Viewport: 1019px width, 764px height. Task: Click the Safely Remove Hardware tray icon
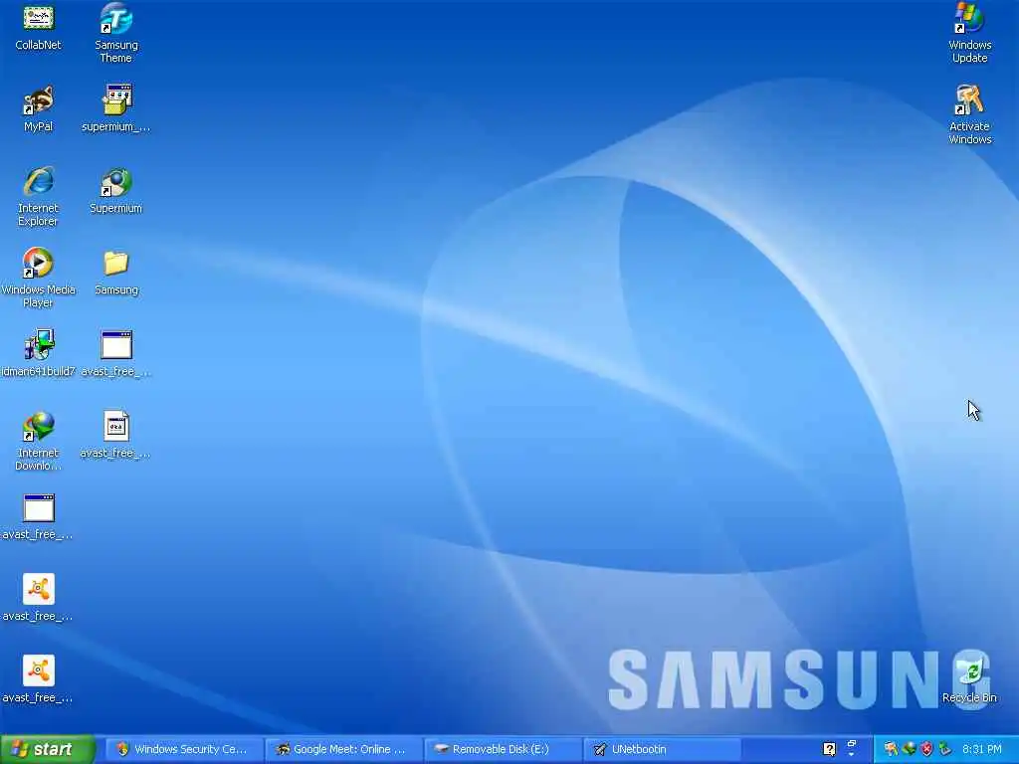[945, 749]
